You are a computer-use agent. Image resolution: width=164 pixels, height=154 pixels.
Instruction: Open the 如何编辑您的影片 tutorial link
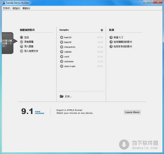123,42
